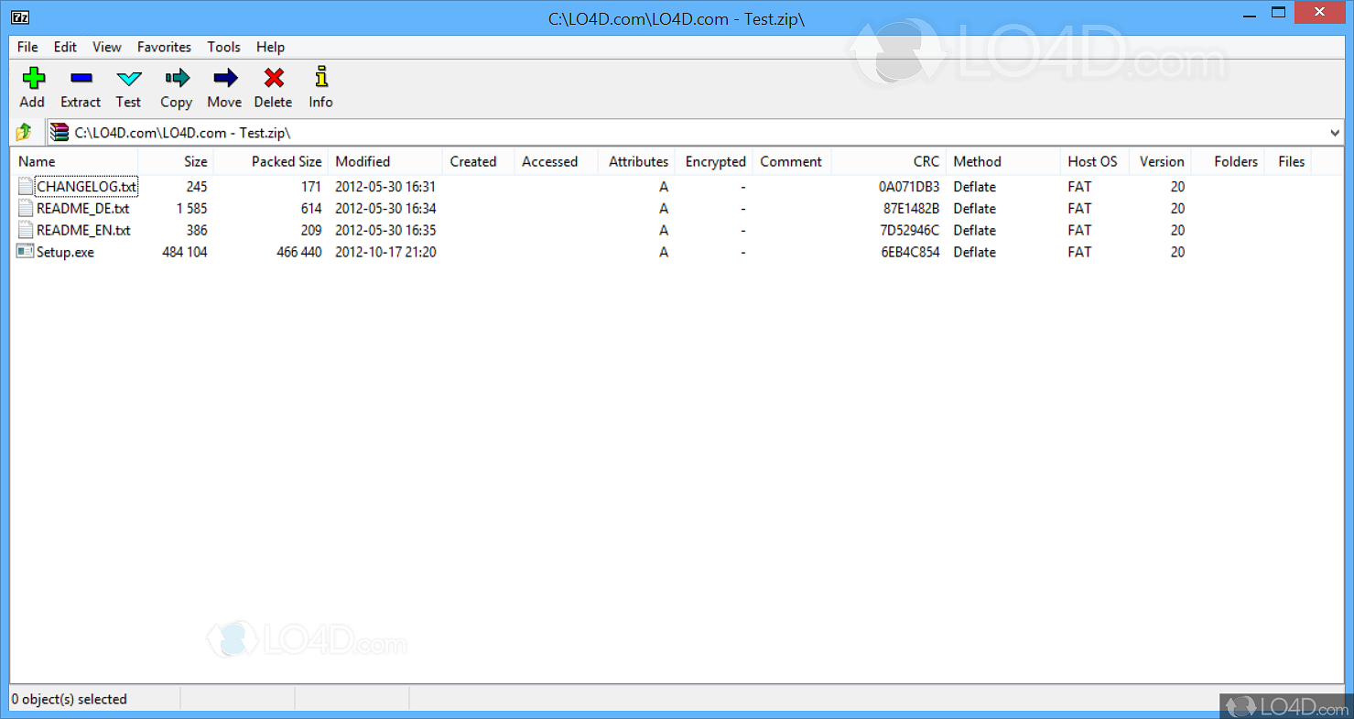The height and width of the screenshot is (719, 1354).
Task: Sort by Packed Size column header
Action: click(287, 161)
